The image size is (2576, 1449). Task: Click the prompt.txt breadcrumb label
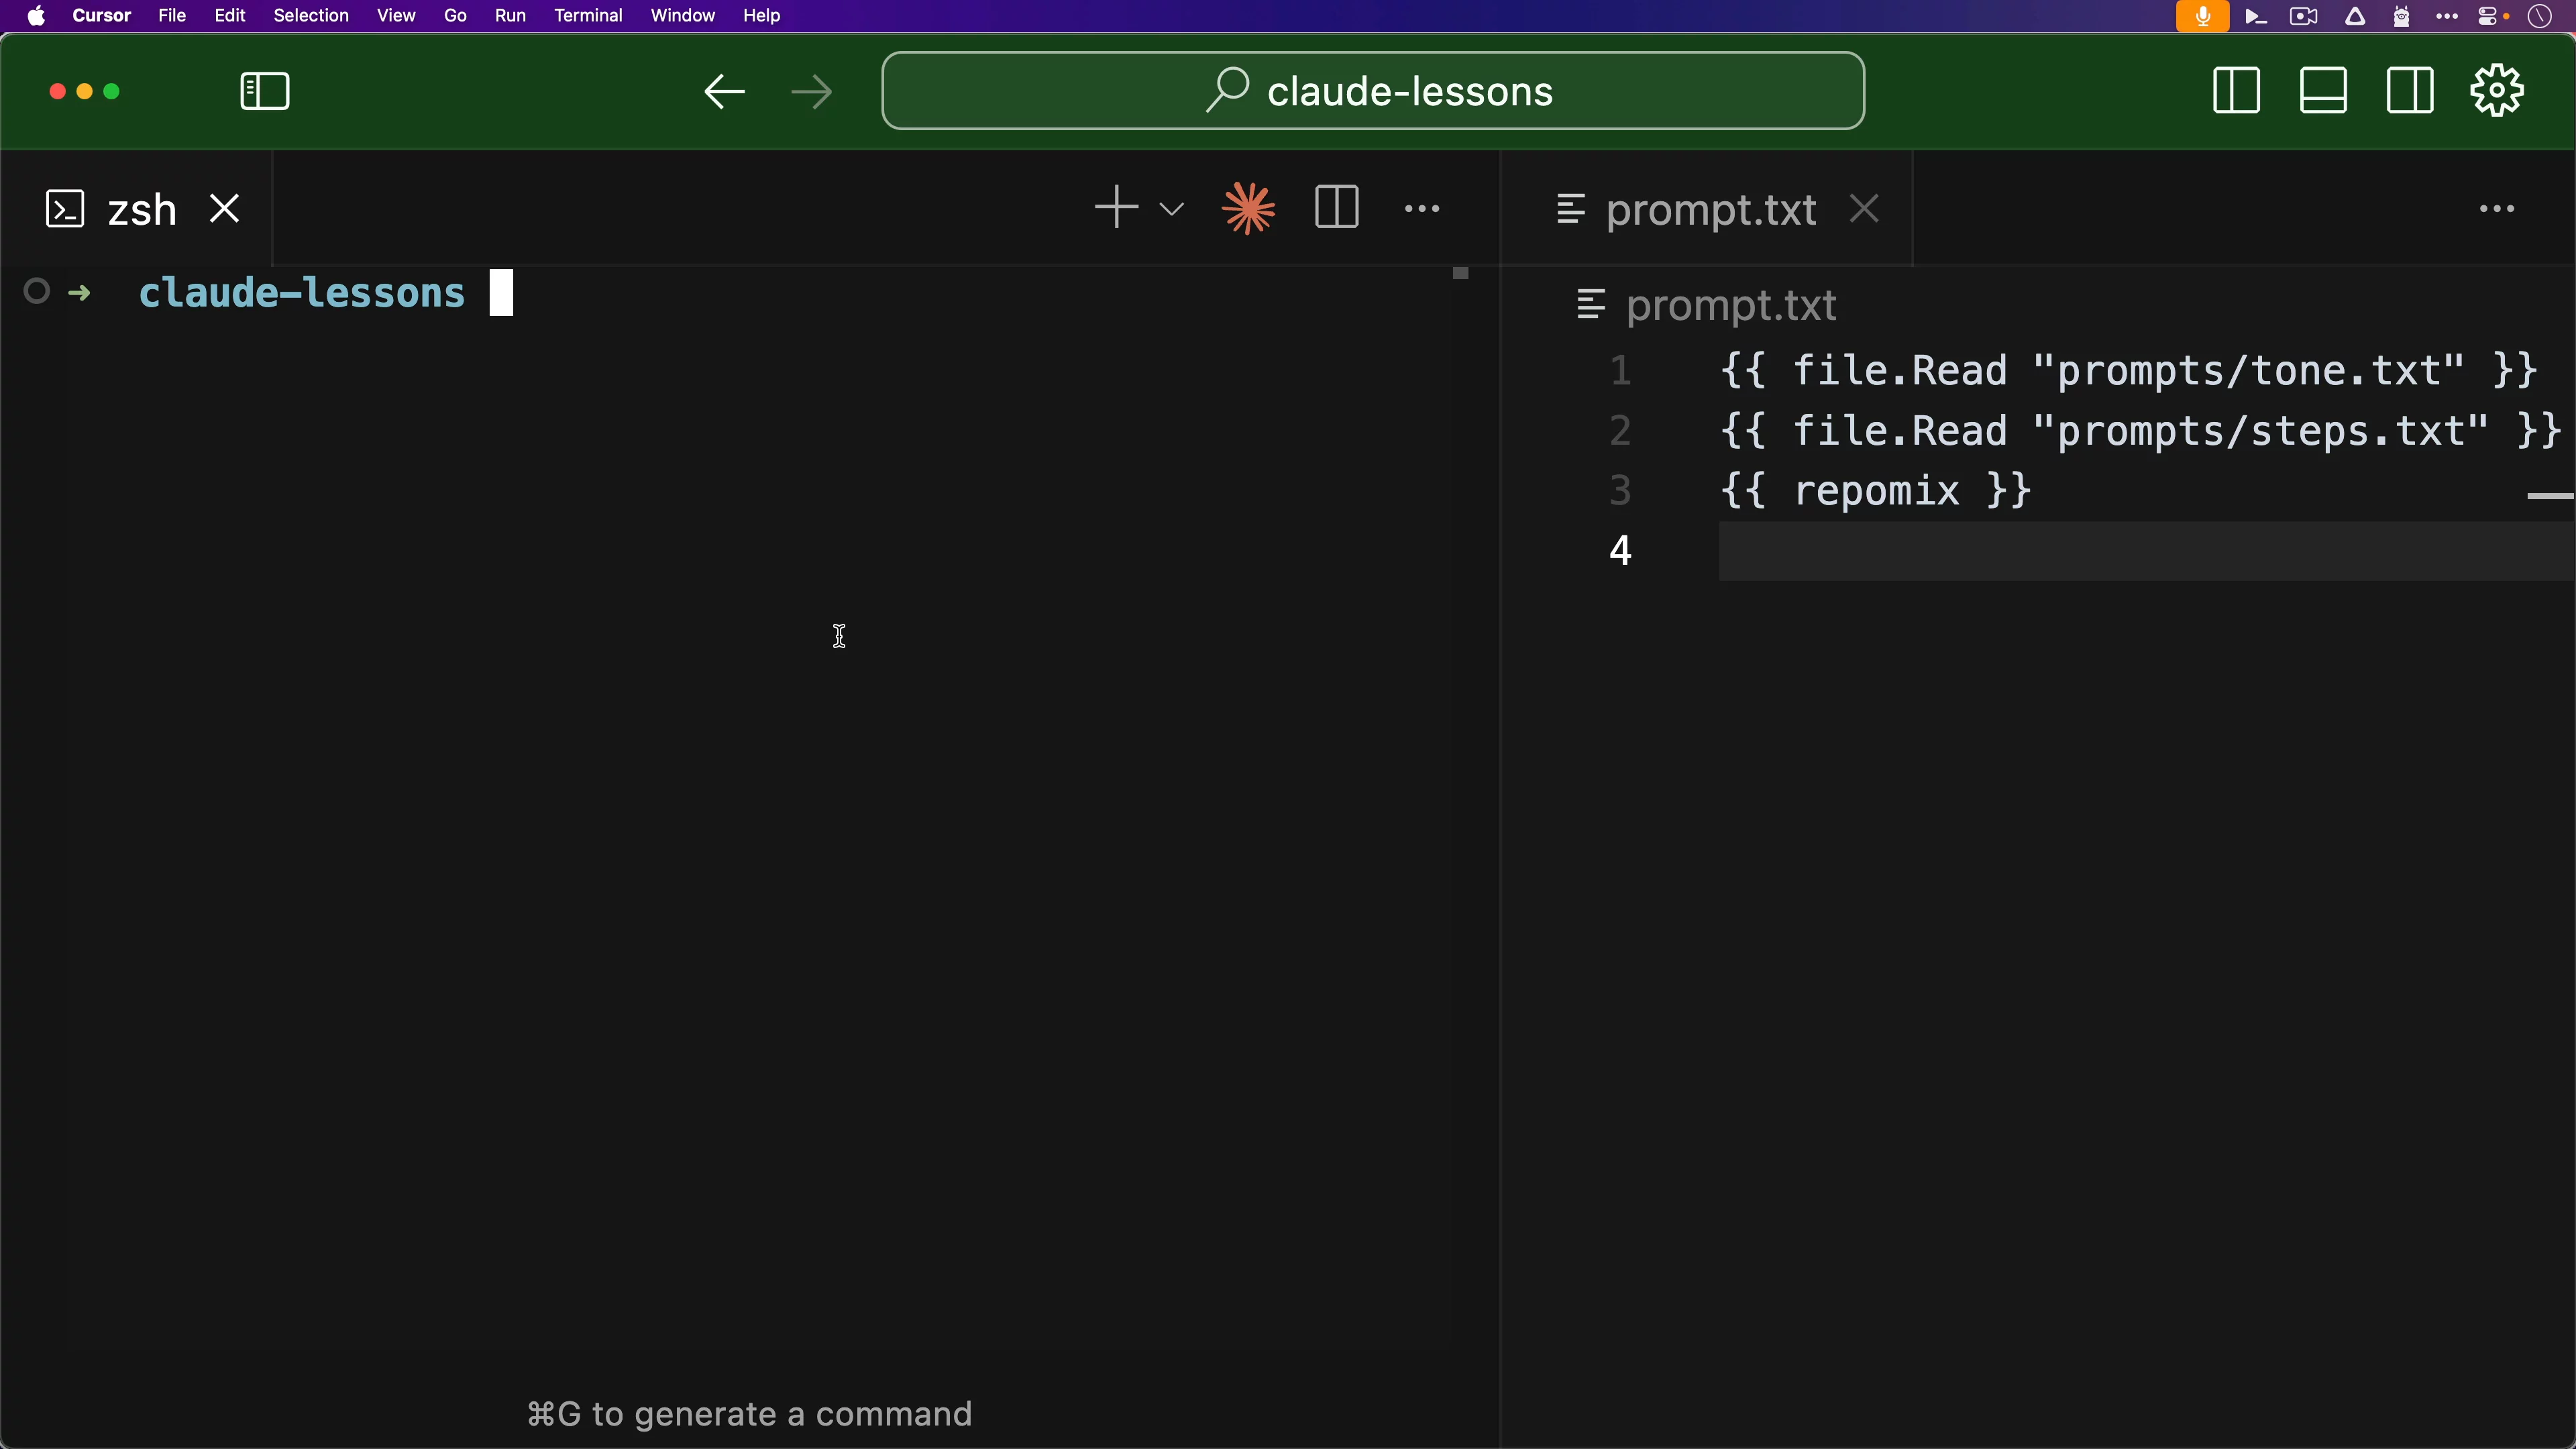pyautogui.click(x=1731, y=305)
